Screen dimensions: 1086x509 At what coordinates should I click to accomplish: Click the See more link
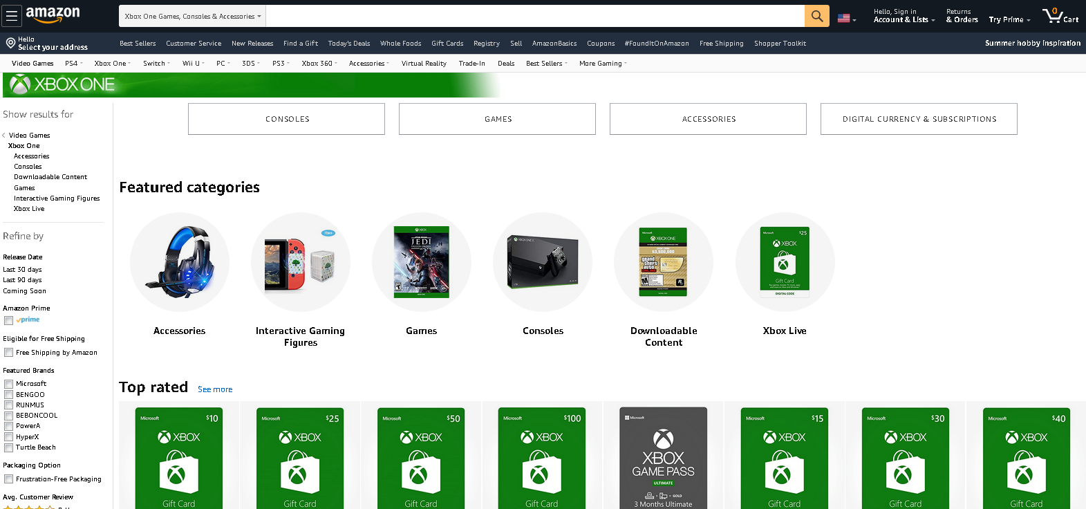[215, 389]
